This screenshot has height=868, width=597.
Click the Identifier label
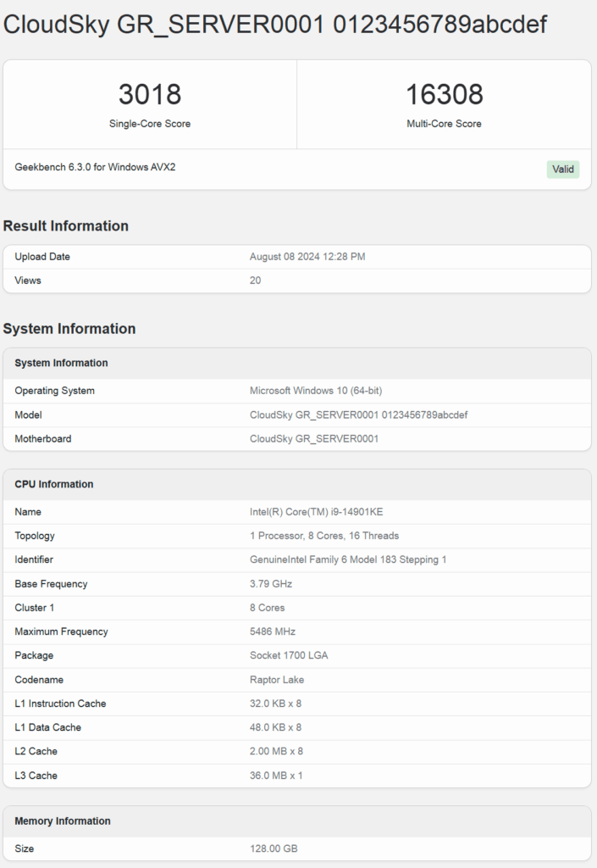(34, 559)
